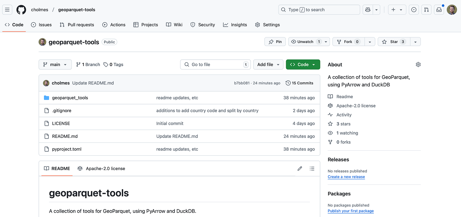
Task: Open the geoparquet_tools folder
Action: tap(70, 98)
